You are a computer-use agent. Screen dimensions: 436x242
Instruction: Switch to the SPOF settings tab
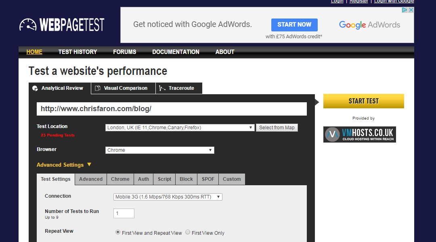coord(208,179)
